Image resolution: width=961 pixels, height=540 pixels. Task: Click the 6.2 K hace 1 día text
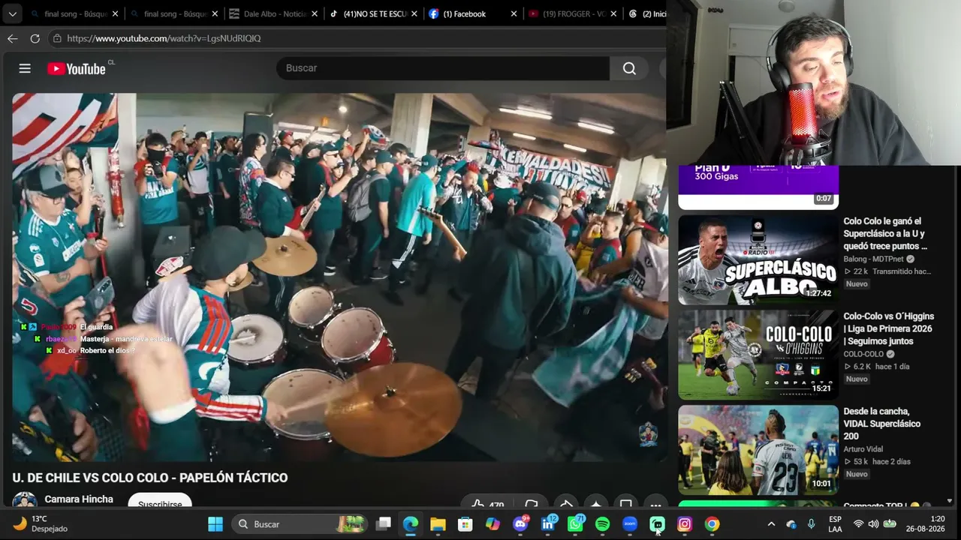[877, 367]
